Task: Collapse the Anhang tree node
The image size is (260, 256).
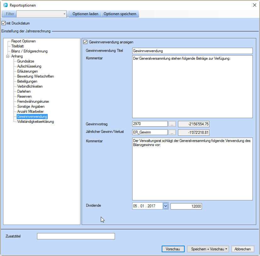Action: coord(8,56)
